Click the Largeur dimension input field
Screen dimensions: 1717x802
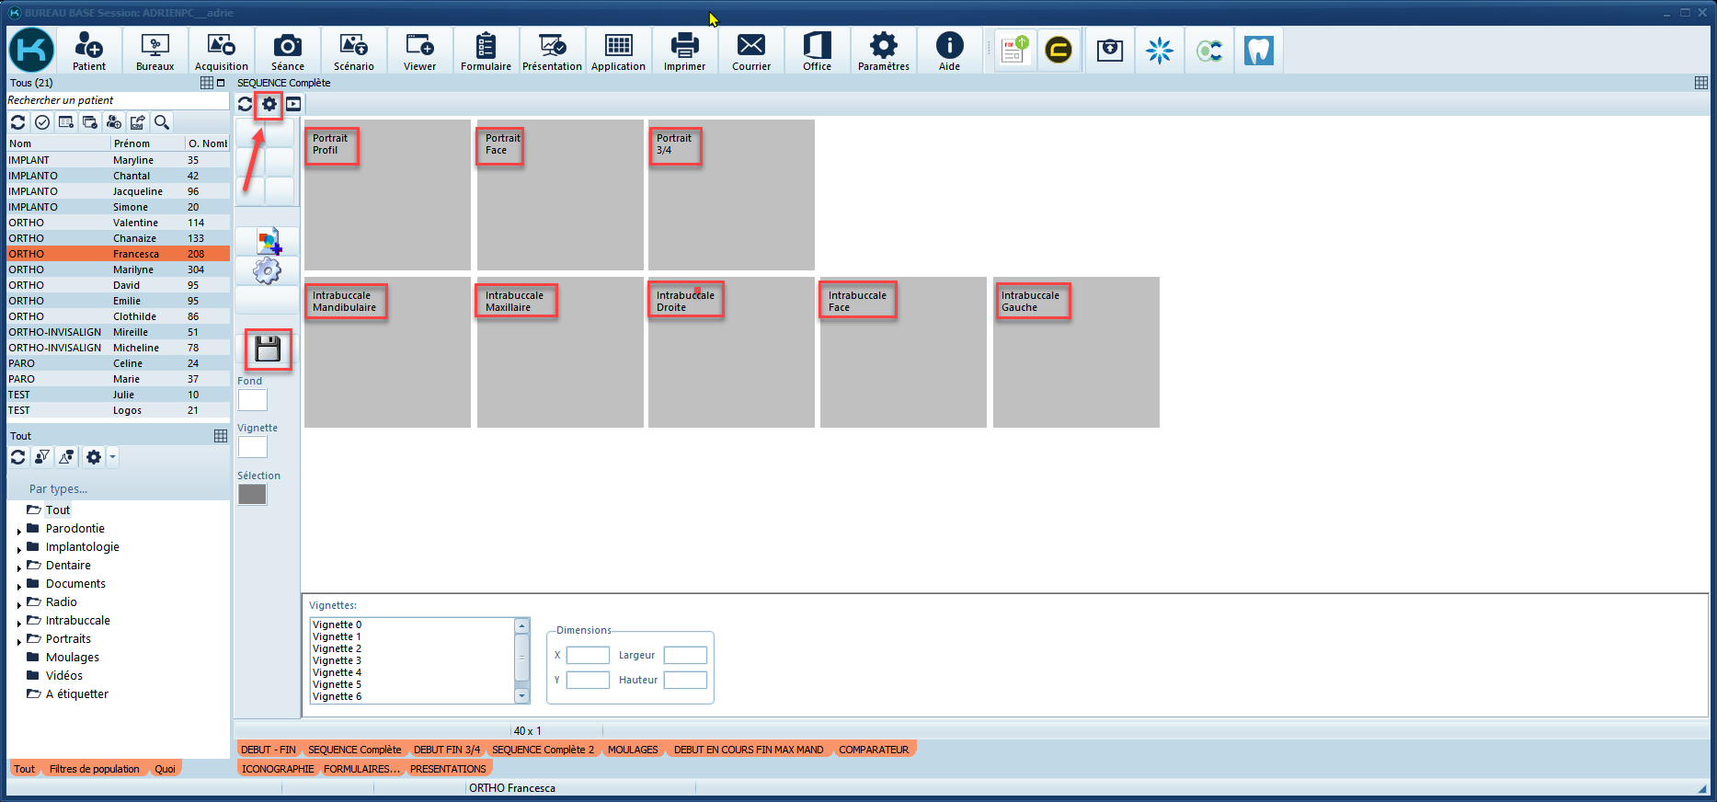[x=685, y=655]
